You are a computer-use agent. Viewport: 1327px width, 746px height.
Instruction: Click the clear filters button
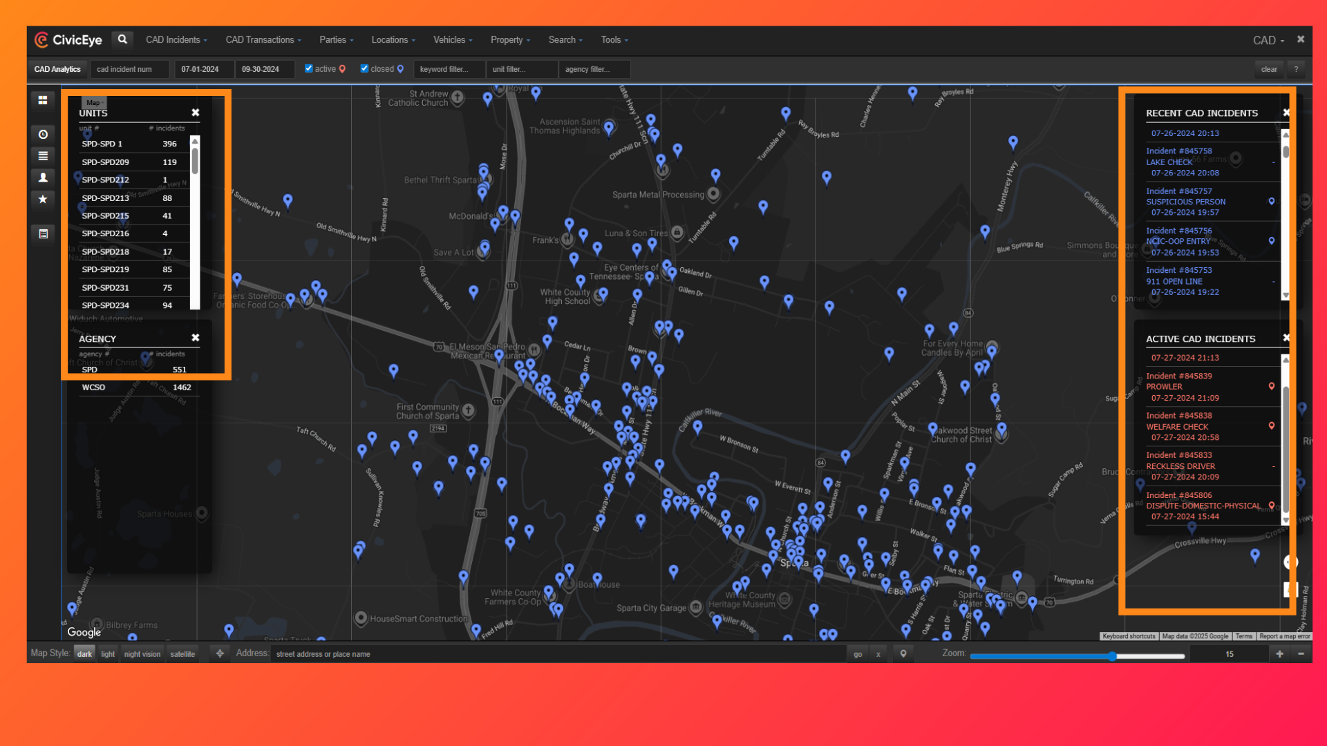click(x=1269, y=69)
